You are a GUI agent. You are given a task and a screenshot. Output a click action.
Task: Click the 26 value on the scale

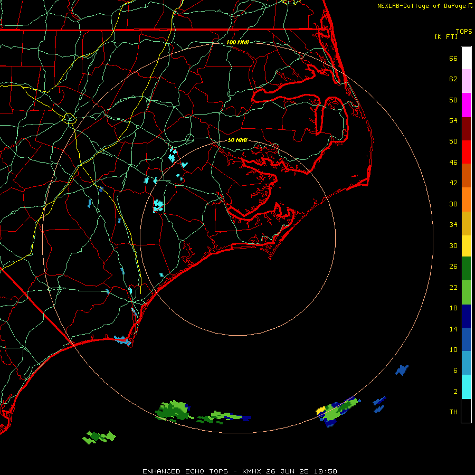click(x=453, y=267)
